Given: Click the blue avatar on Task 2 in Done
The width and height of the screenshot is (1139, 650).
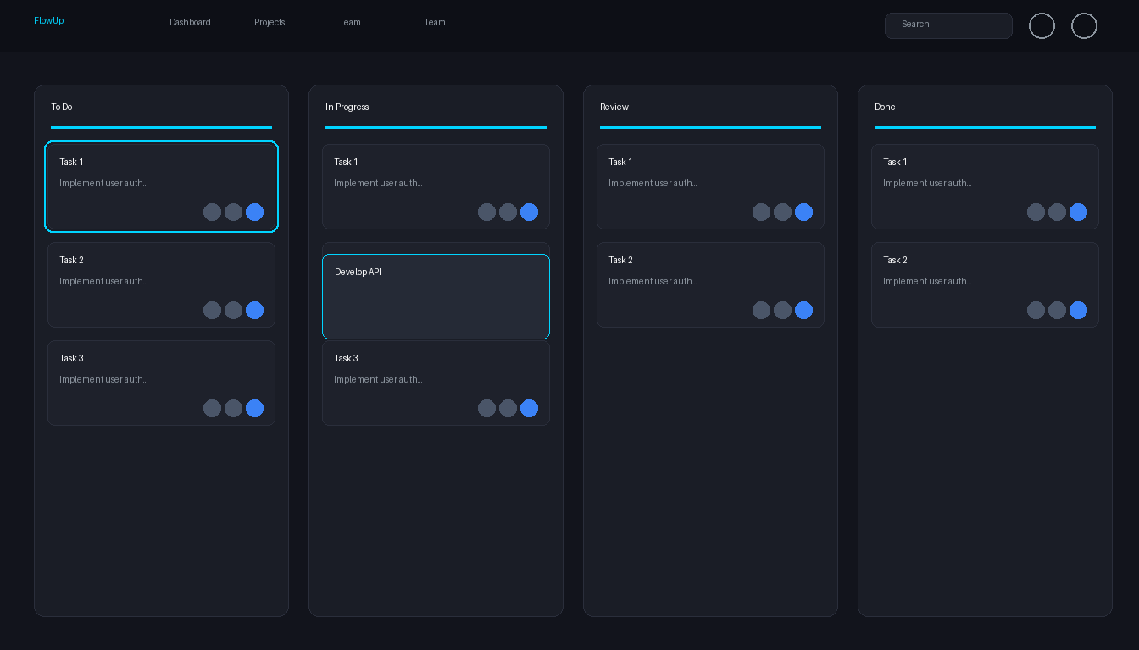Looking at the screenshot, I should [x=1078, y=310].
